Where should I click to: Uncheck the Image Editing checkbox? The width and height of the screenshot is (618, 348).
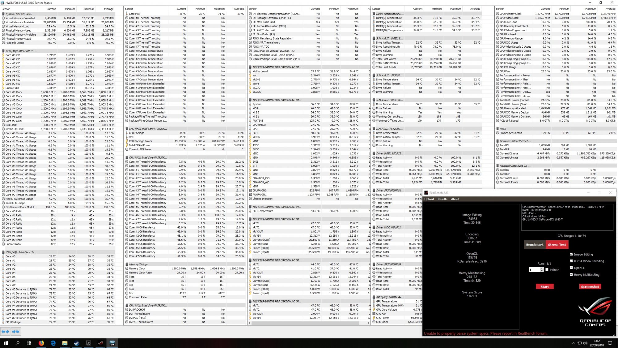(x=571, y=254)
